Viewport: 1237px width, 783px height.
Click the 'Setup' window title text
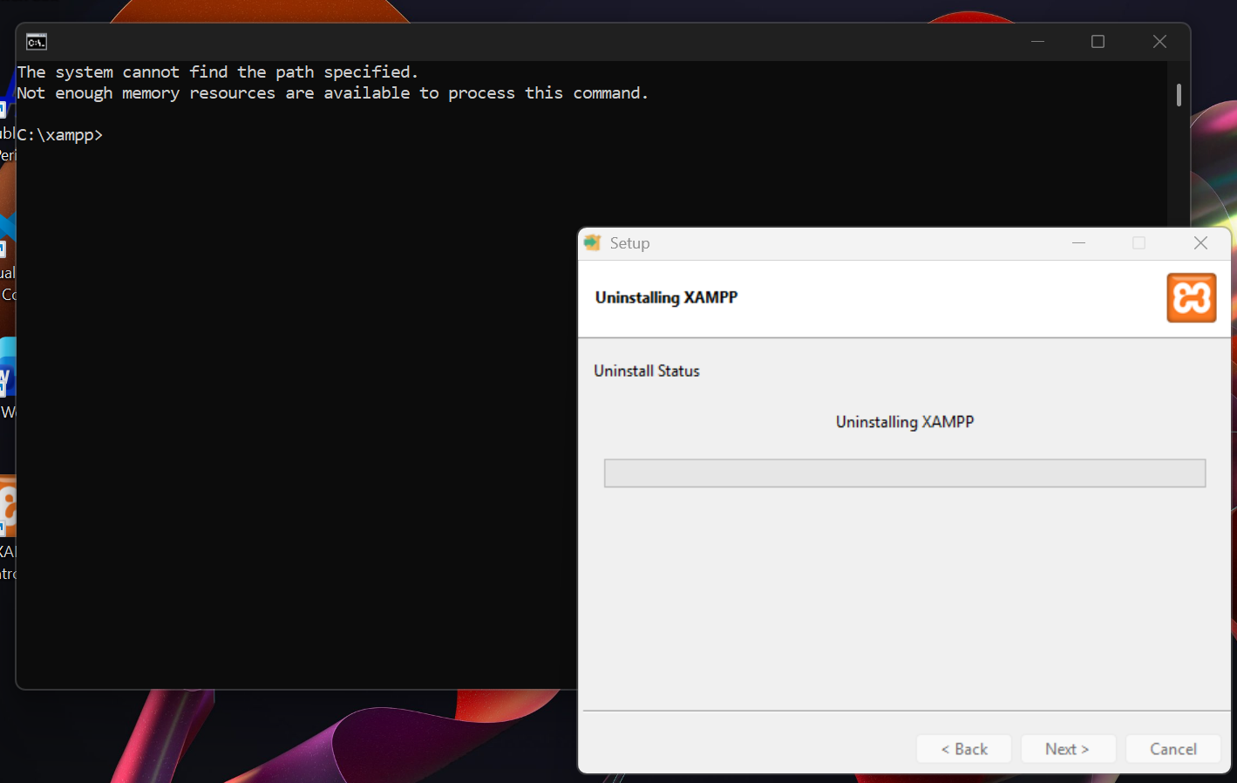(x=629, y=243)
